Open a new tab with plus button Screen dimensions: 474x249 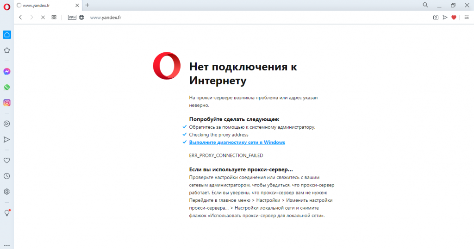pyautogui.click(x=87, y=5)
